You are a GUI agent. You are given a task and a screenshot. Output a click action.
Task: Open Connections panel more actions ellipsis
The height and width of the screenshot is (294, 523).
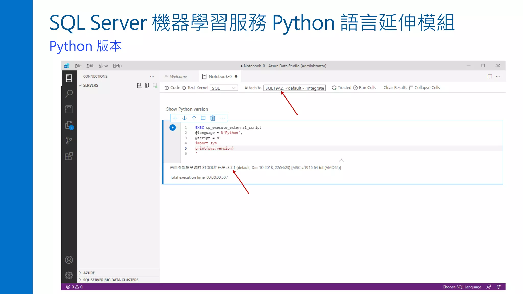coord(152,76)
